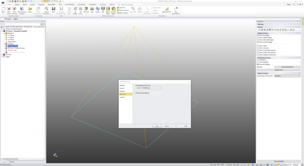Select the Text Annotations tool
The width and height of the screenshot is (304, 166).
(x=176, y=10)
